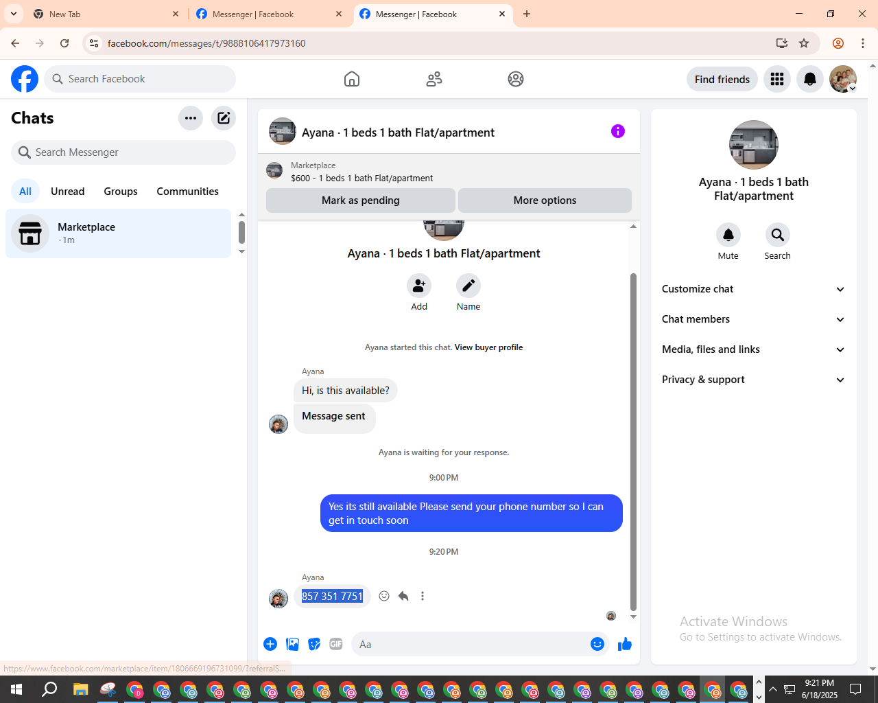Open the Marketplace listing banner
The height and width of the screenshot is (703, 878).
(x=449, y=172)
